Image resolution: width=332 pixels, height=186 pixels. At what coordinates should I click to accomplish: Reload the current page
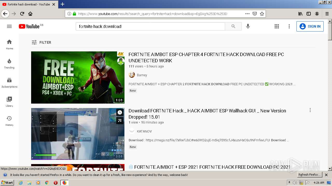pyautogui.click(x=22, y=14)
